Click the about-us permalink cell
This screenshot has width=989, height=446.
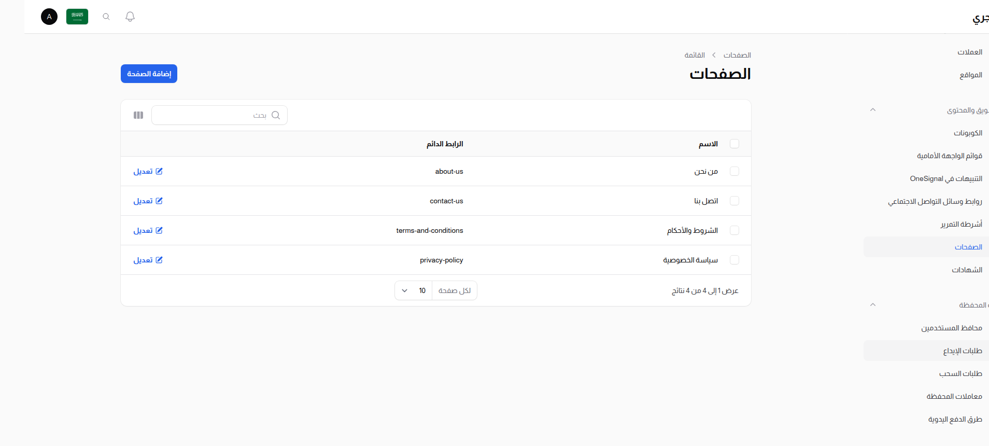click(449, 171)
